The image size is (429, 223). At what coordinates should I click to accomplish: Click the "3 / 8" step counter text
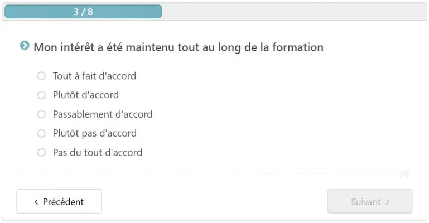pyautogui.click(x=83, y=12)
